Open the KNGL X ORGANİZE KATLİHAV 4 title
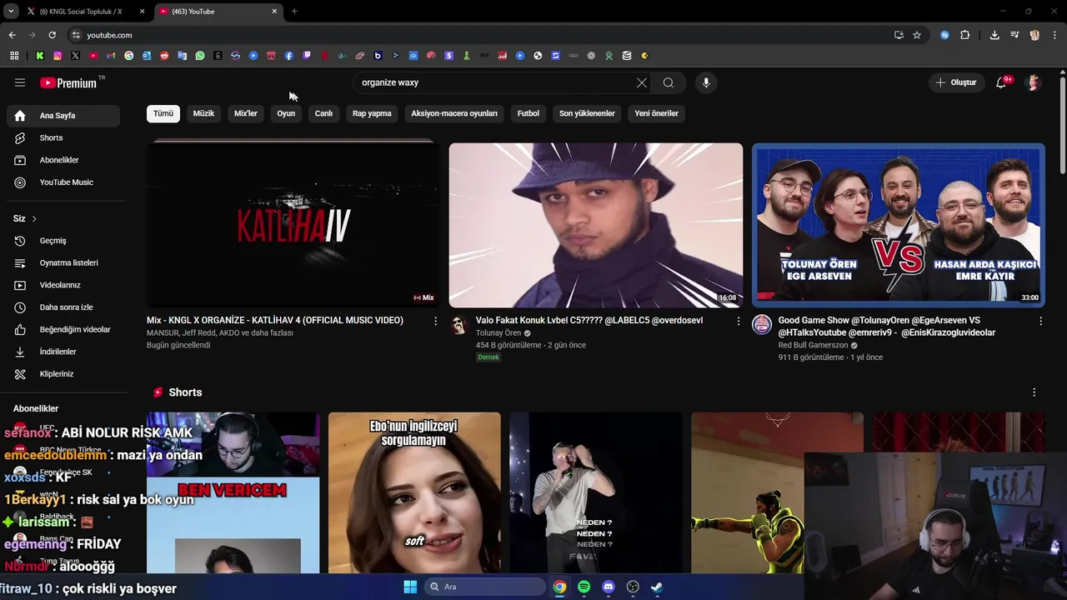Screen dimensions: 1067x600 pyautogui.click(x=275, y=320)
